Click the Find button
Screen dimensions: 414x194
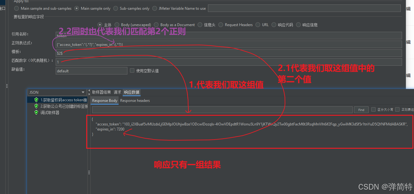pyautogui.click(x=361, y=109)
